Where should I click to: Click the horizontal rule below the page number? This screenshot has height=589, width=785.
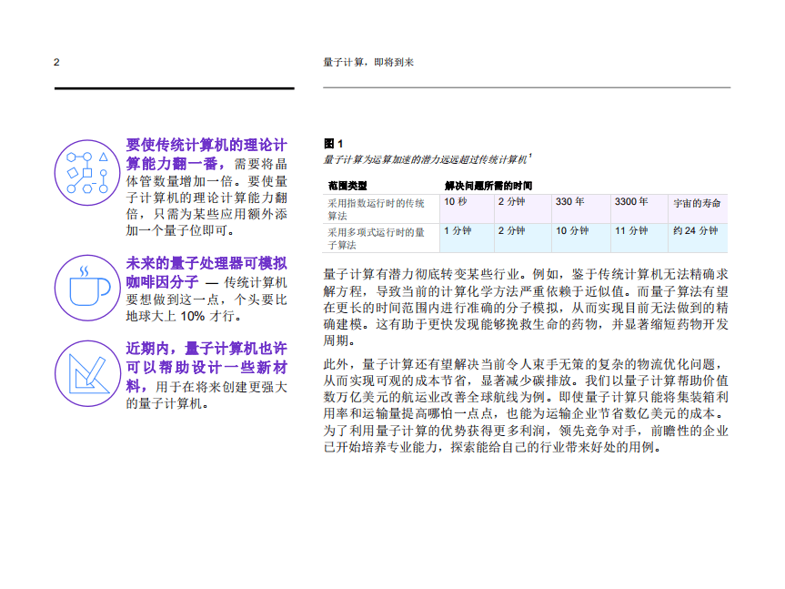click(176, 87)
